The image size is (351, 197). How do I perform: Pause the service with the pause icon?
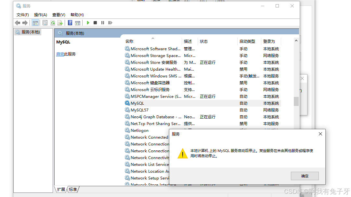102,23
